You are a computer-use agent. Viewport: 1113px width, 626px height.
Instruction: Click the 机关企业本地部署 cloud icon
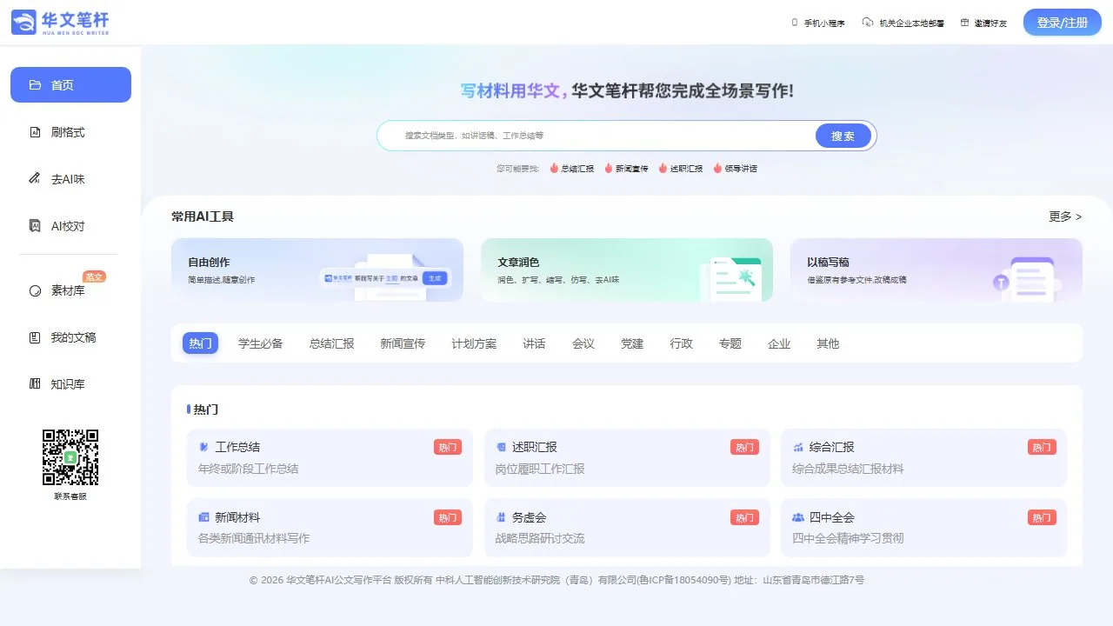867,23
